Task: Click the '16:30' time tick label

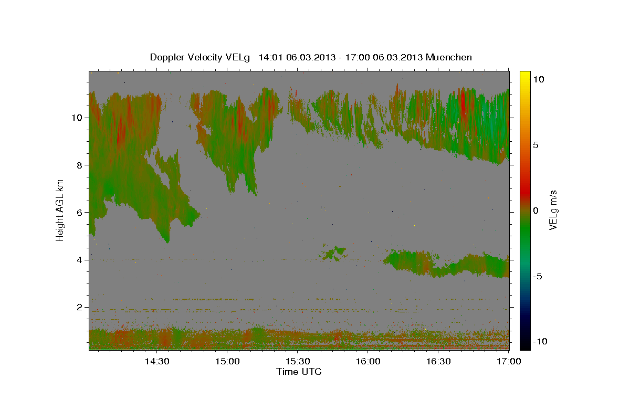Action: click(x=438, y=361)
